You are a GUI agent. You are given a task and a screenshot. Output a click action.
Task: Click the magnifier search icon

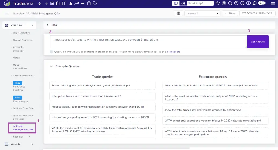(230, 3)
